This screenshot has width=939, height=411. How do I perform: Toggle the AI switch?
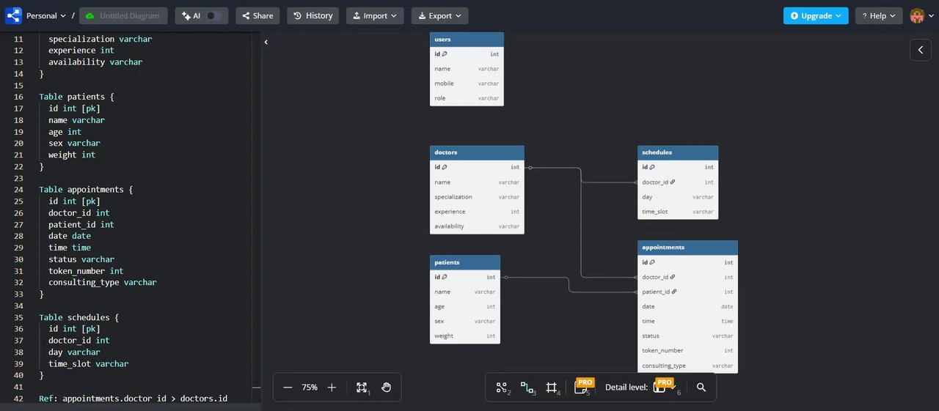pos(213,15)
